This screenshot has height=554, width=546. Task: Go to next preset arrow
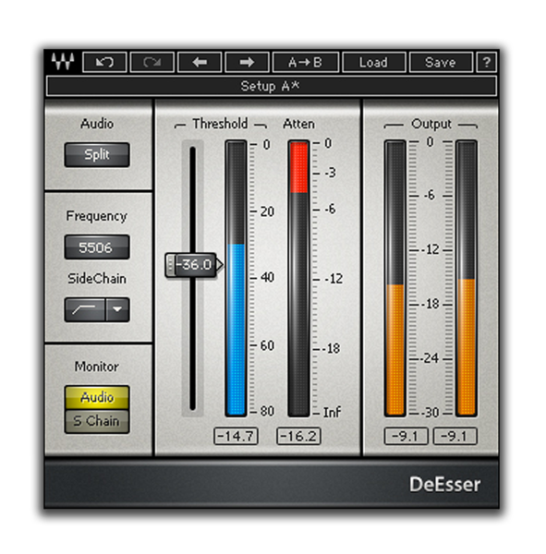click(247, 62)
